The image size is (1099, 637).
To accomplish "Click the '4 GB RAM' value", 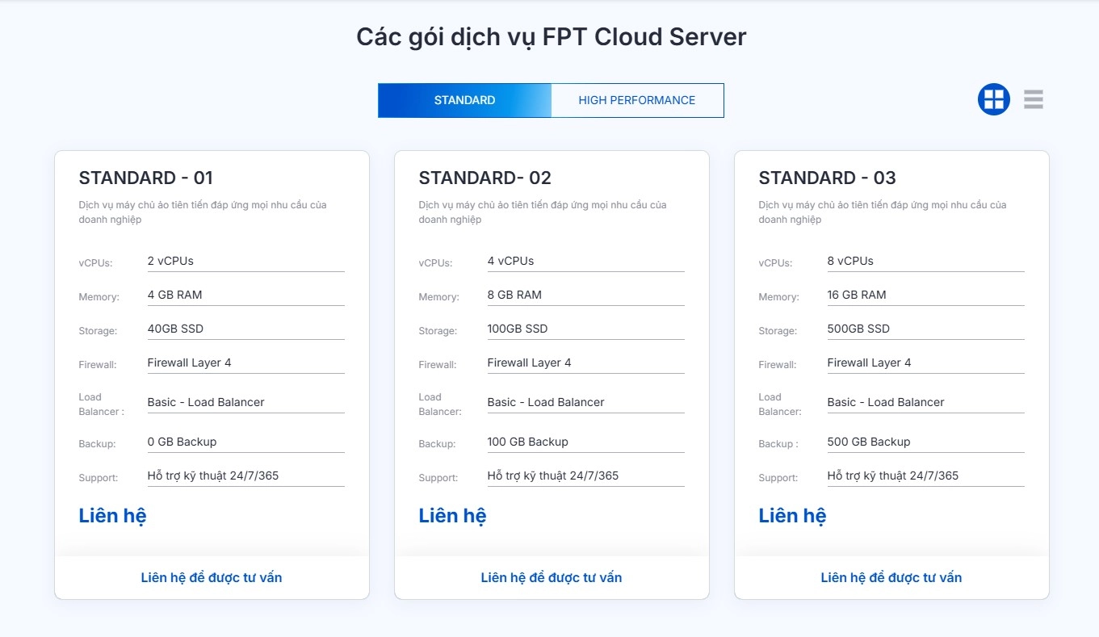I will (174, 295).
